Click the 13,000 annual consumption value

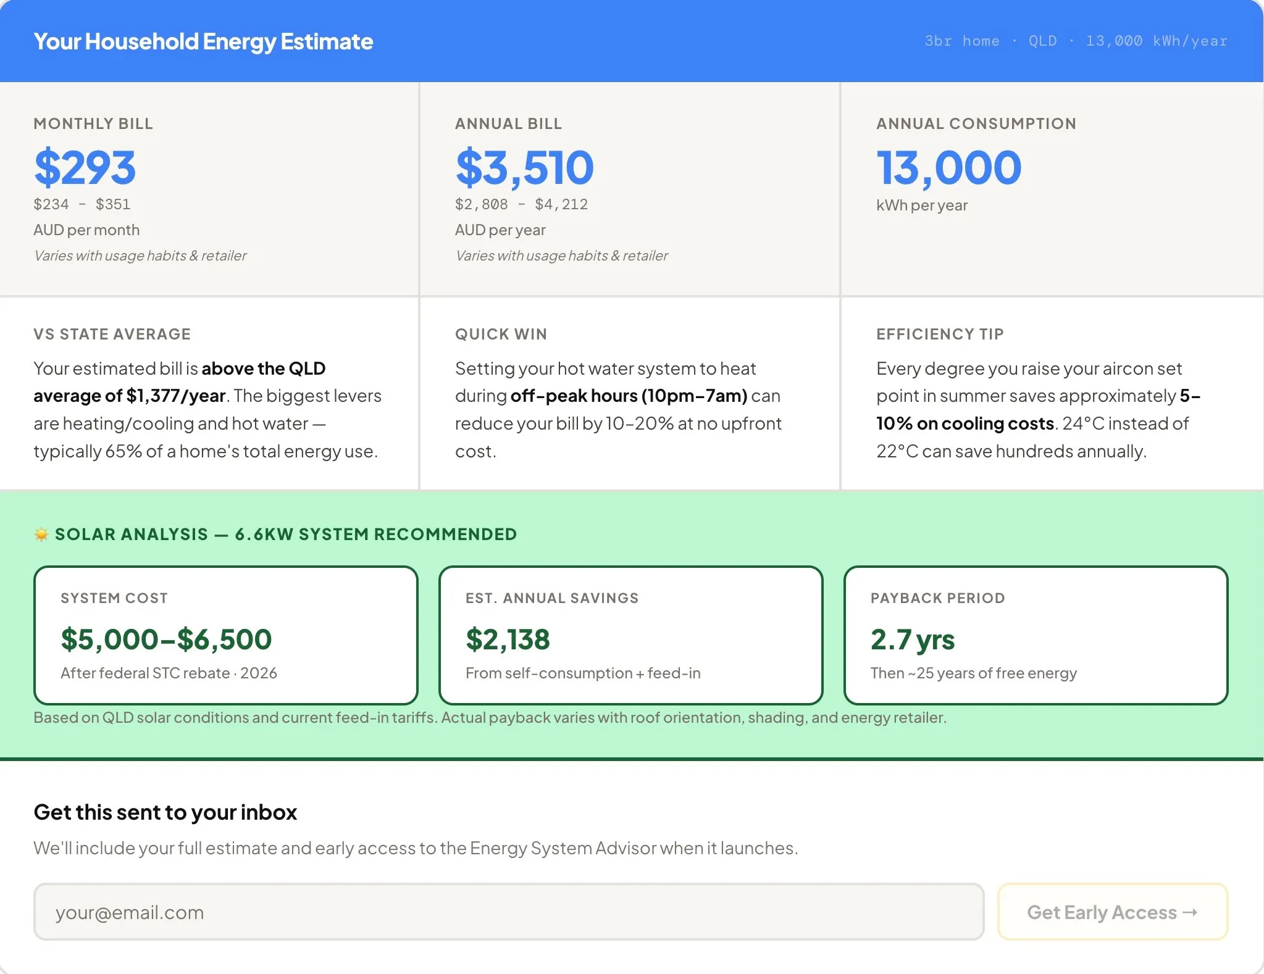[949, 167]
